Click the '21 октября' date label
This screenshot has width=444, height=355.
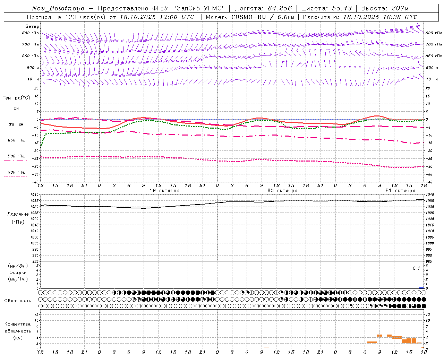[x=400, y=191]
